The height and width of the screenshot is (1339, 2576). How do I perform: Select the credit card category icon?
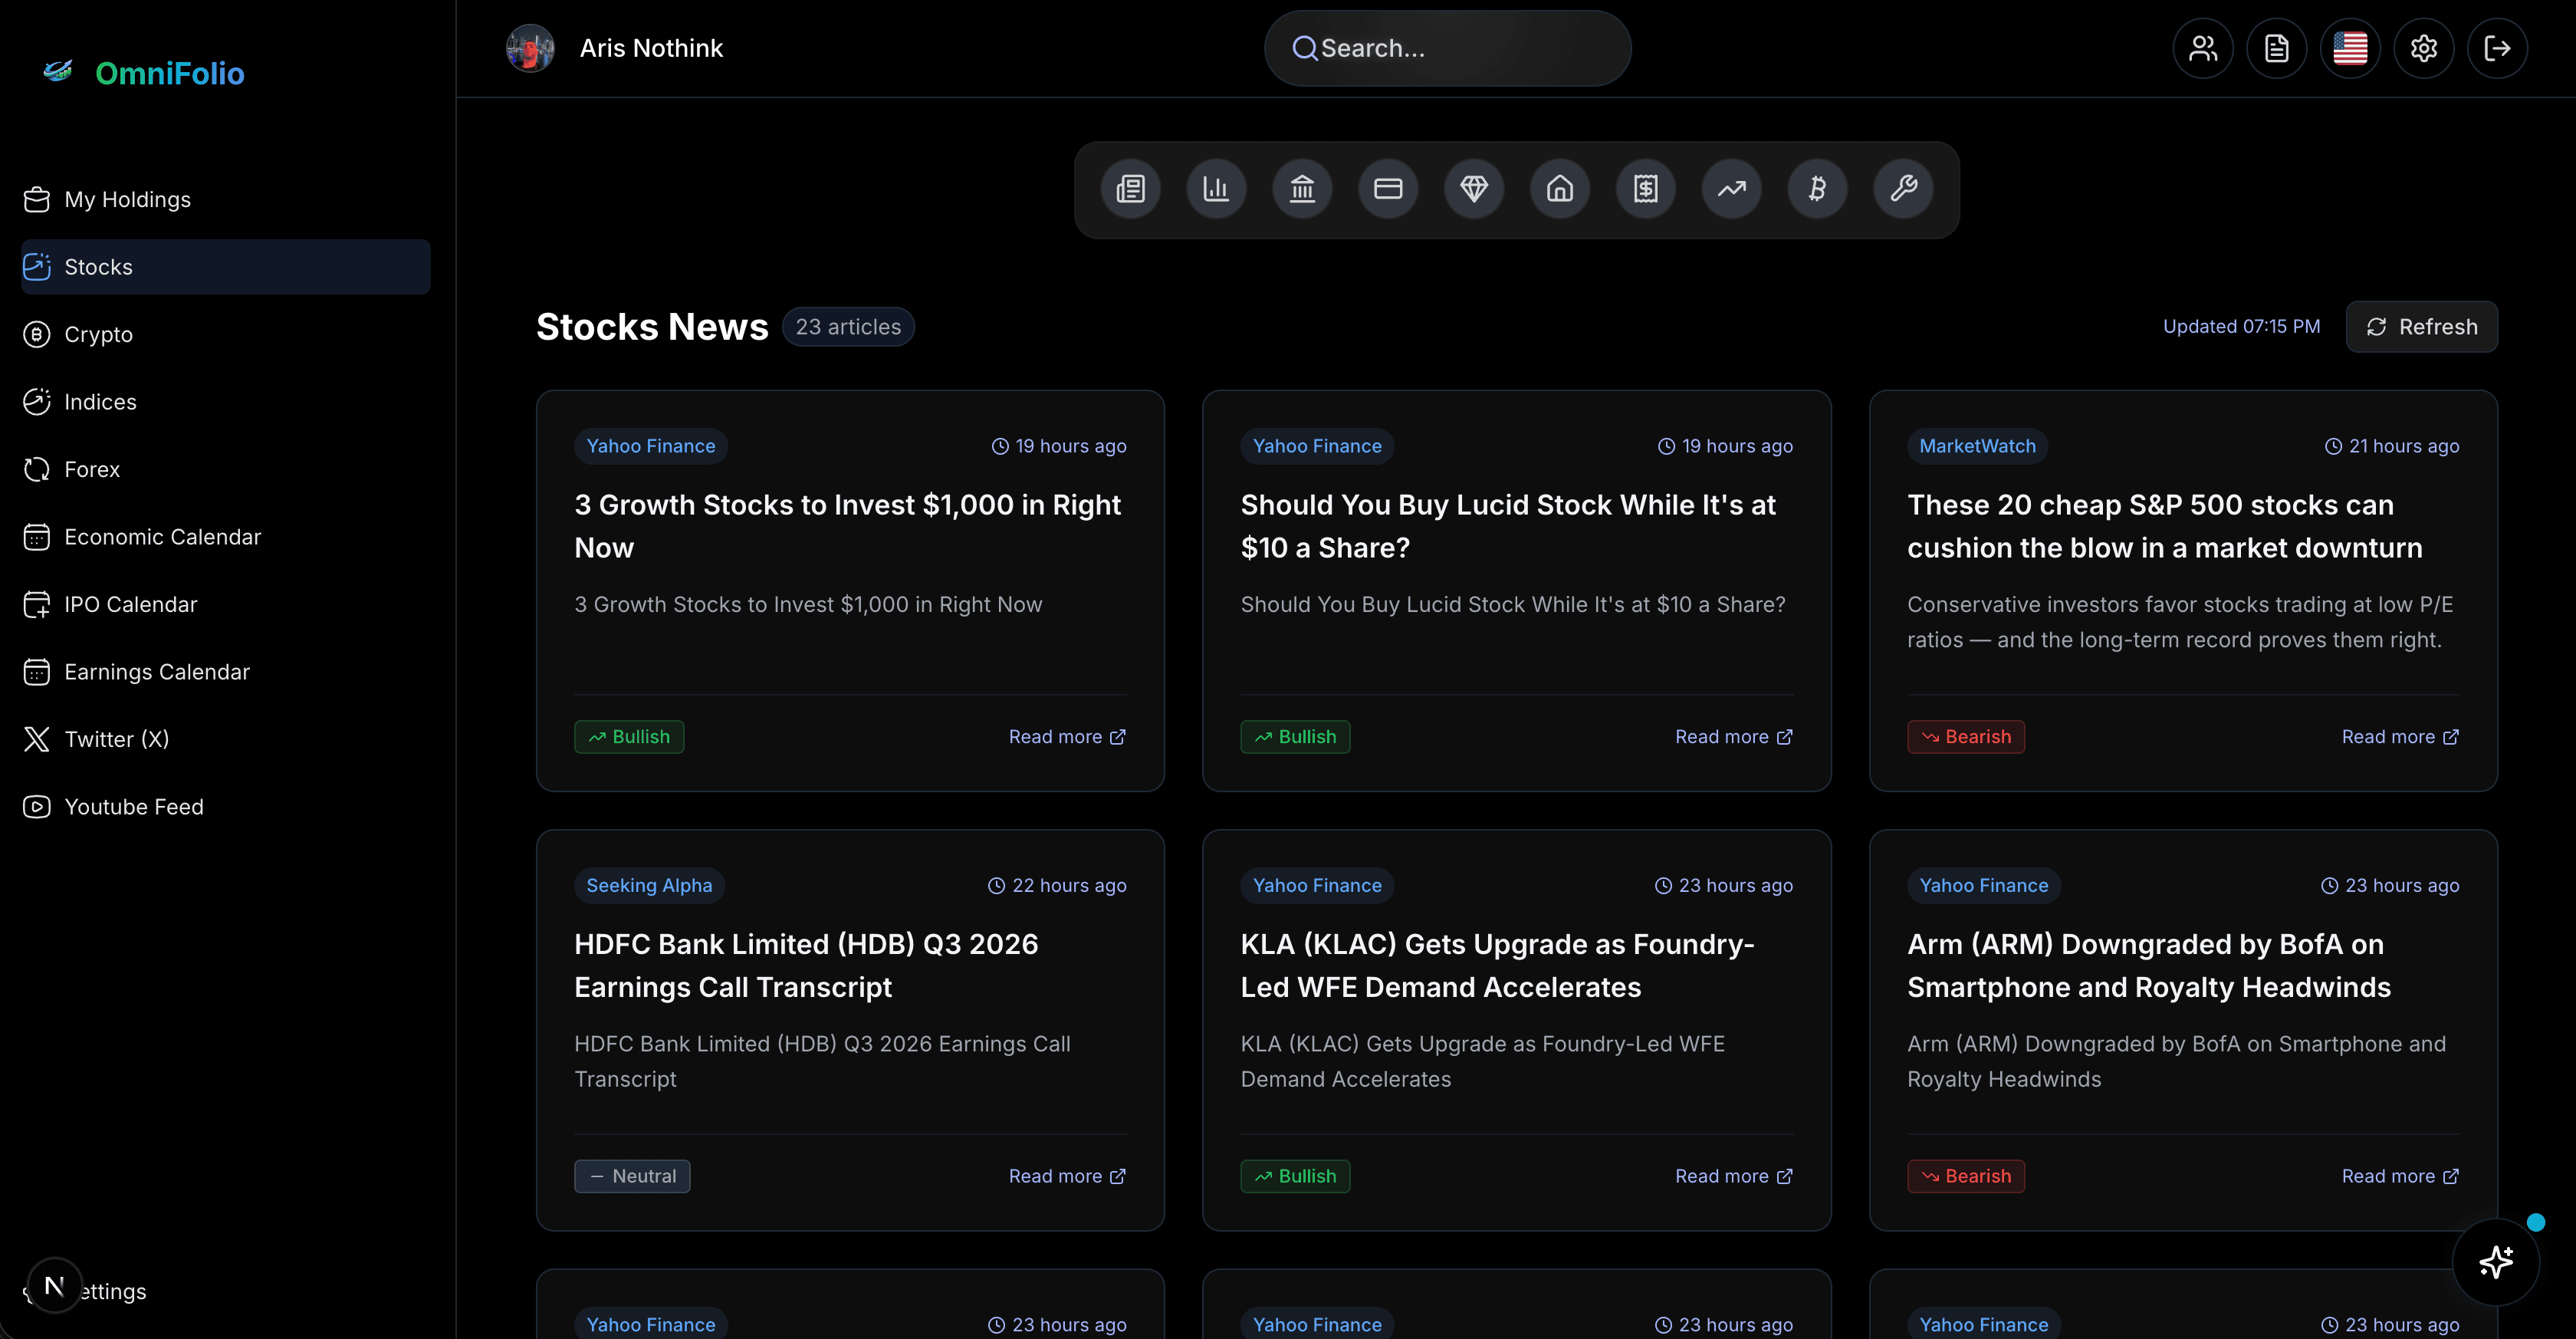click(1388, 188)
